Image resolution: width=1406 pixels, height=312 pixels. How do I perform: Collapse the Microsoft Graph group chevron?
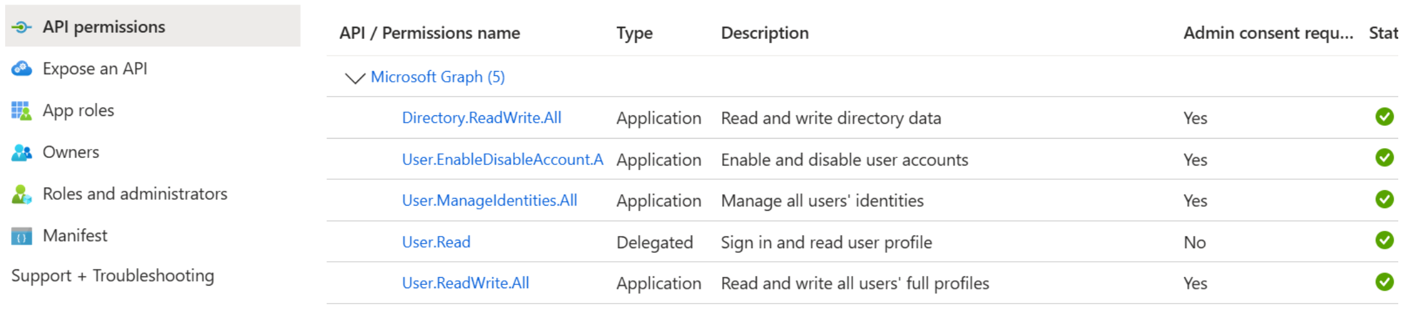[x=355, y=78]
